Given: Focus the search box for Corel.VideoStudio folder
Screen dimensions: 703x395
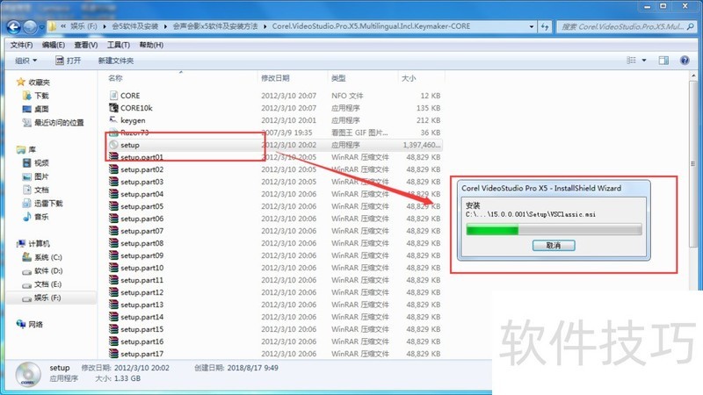Looking at the screenshot, I should 627,27.
